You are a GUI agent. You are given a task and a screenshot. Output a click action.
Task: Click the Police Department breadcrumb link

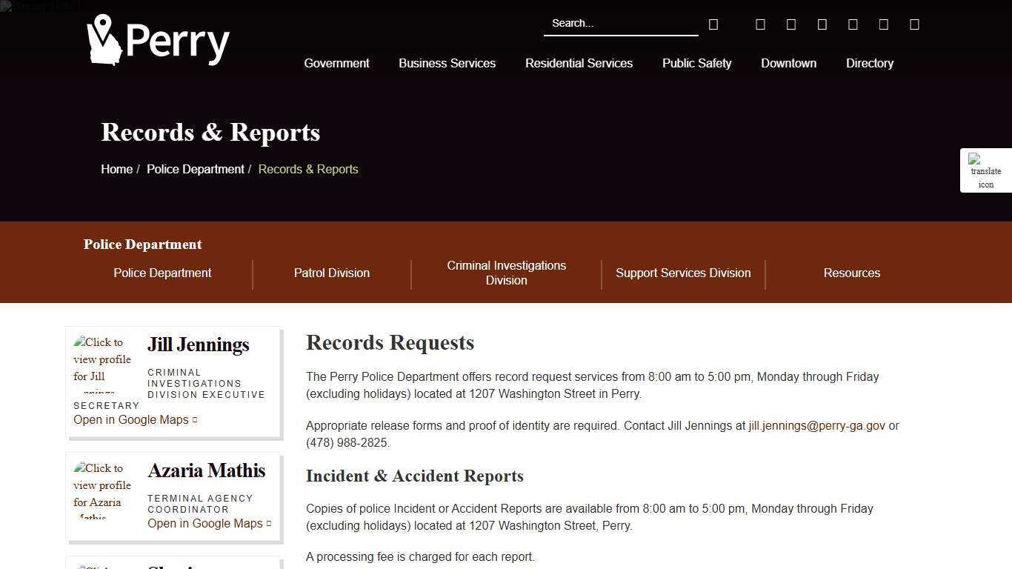[195, 169]
